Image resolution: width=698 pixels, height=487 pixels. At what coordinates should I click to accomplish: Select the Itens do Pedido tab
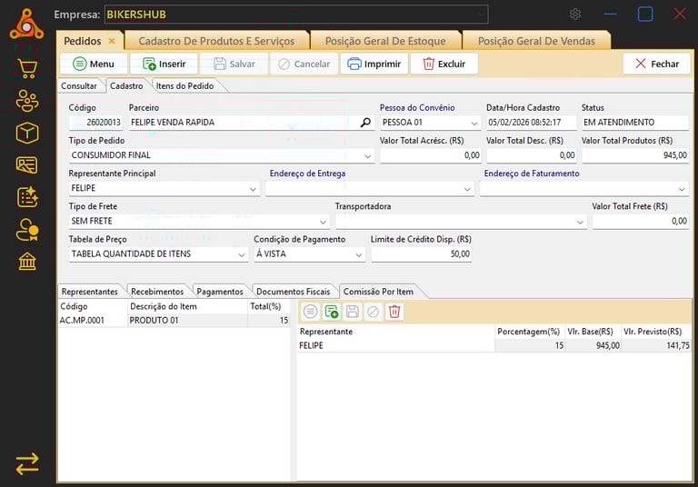[x=185, y=85]
